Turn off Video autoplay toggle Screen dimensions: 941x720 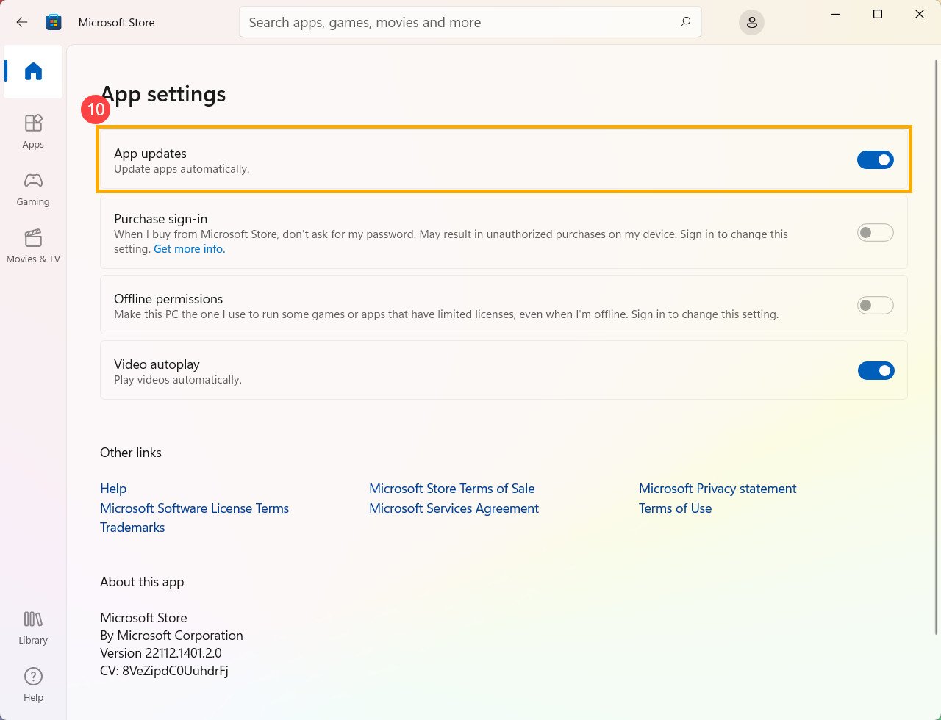click(x=875, y=370)
